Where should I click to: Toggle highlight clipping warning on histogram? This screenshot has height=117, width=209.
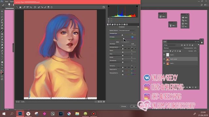137,6
